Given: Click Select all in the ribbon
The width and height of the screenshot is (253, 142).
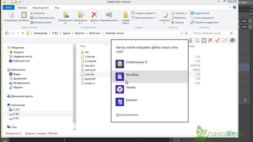Looking at the screenshot, I should [200, 13].
